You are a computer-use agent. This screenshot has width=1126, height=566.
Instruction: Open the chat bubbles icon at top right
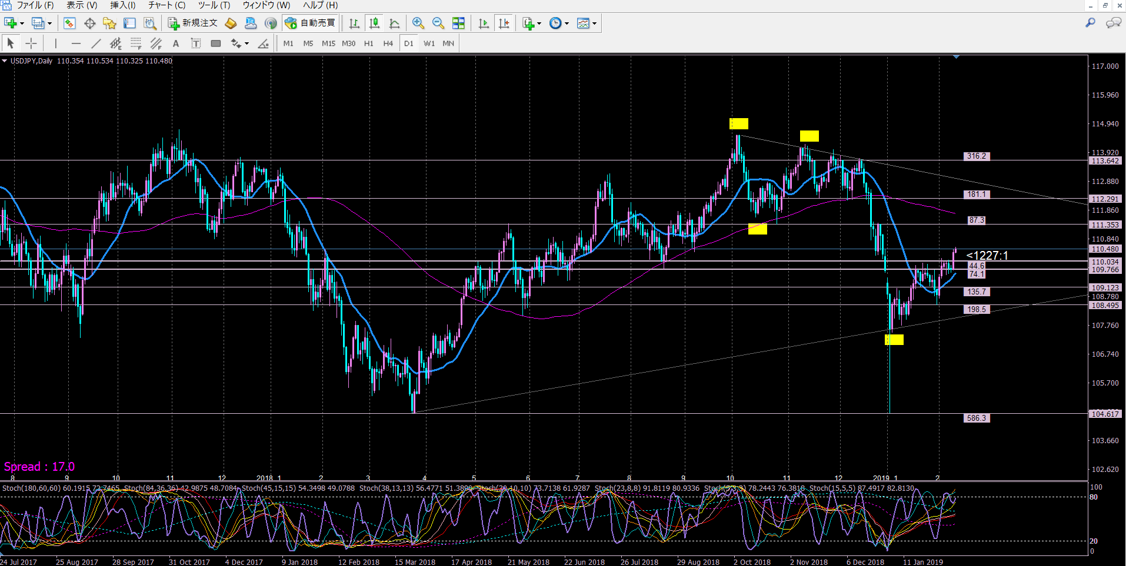click(x=1113, y=22)
